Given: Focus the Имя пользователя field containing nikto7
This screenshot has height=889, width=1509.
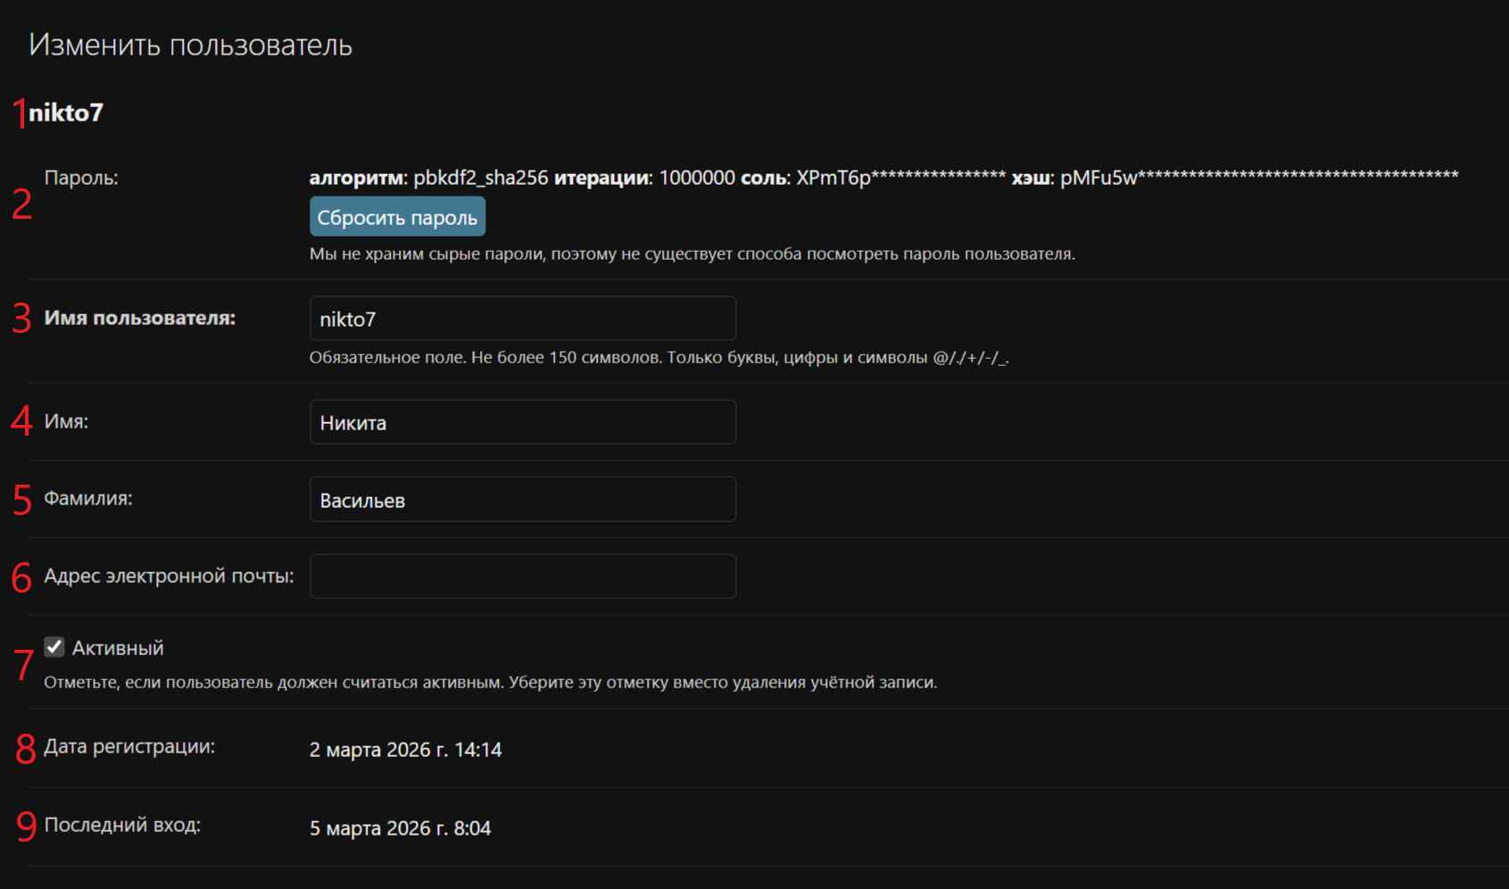Looking at the screenshot, I should coord(522,319).
